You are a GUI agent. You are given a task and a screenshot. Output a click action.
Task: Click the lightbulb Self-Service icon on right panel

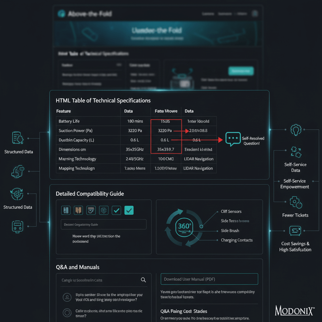coord(296,130)
